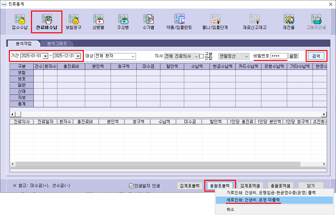Click the 총괄표엑셀 button

[281, 186]
